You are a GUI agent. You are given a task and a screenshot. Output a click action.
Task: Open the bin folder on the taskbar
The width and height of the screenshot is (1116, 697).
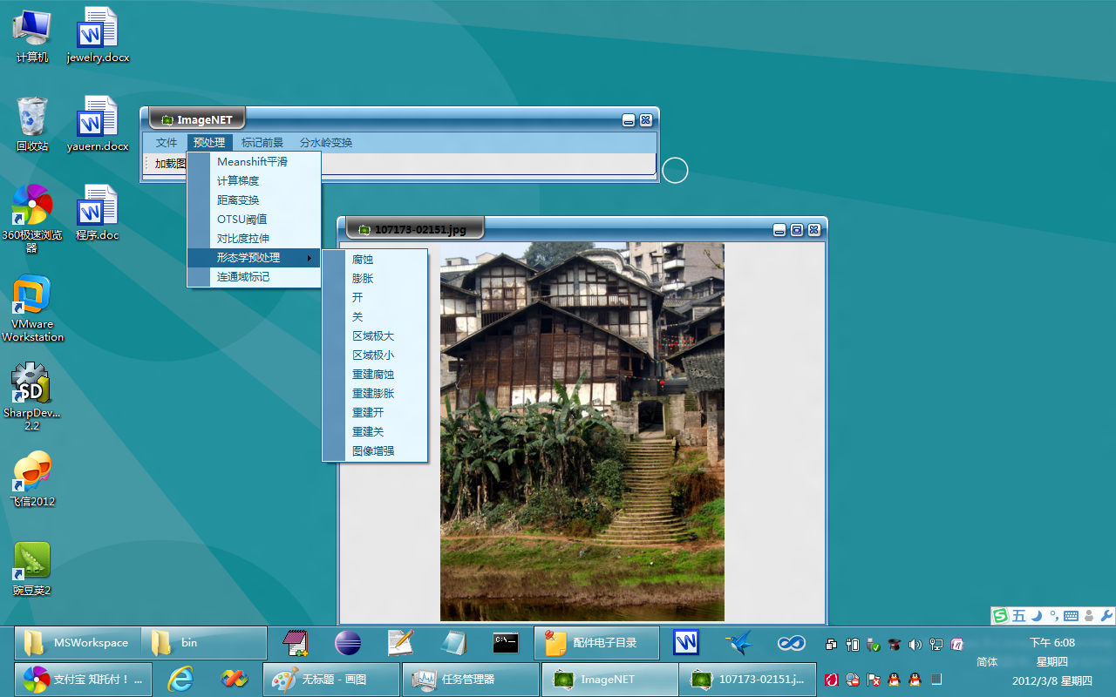coord(204,643)
